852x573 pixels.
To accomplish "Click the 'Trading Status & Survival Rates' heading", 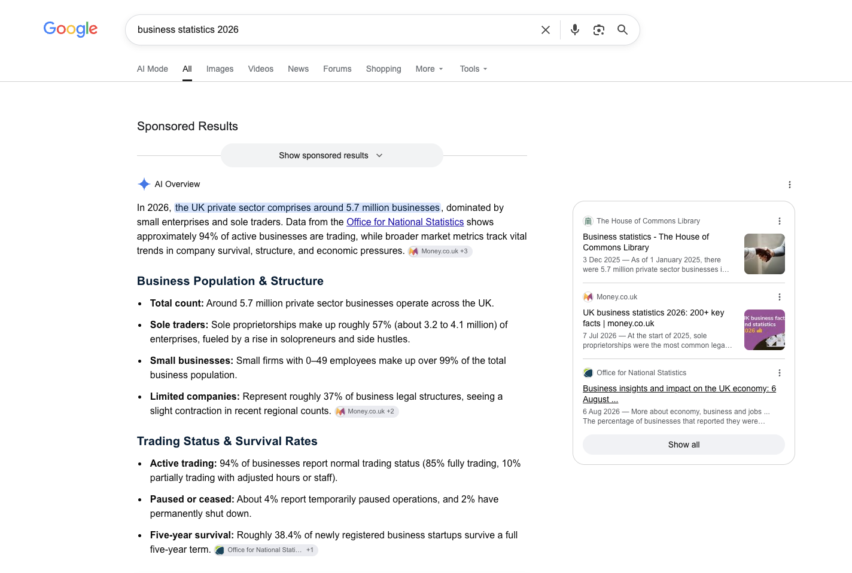I will [227, 441].
